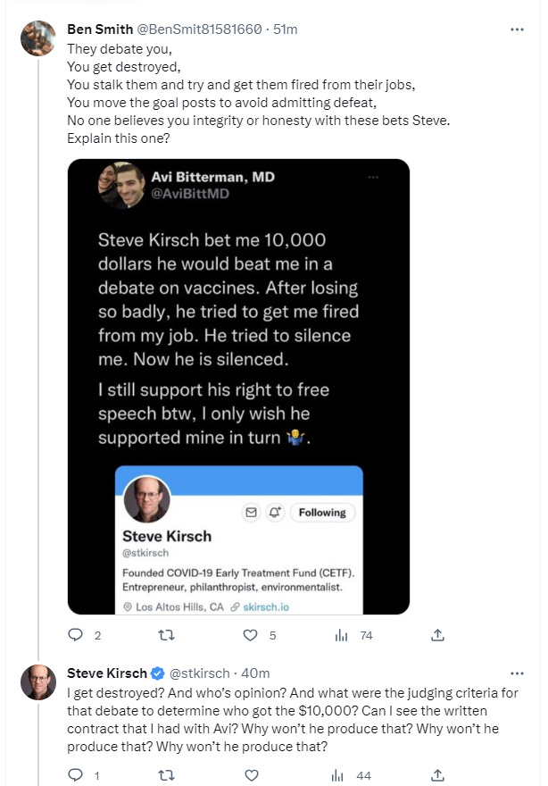Screen dimensions: 548x786
Task: Open Steve Kirsch's avatar beside his reply
Action: 38,681
